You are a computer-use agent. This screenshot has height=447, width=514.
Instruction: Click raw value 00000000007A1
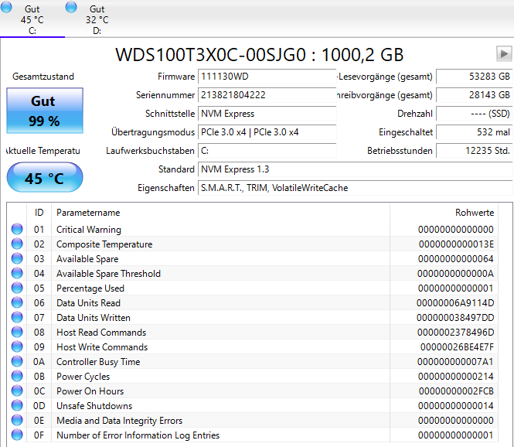click(x=456, y=362)
